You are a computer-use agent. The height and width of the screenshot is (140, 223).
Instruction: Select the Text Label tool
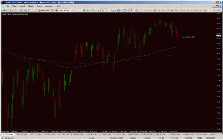(x=168, y=10)
